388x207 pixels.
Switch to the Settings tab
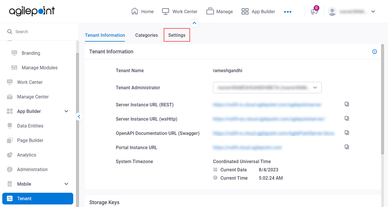[x=177, y=35]
